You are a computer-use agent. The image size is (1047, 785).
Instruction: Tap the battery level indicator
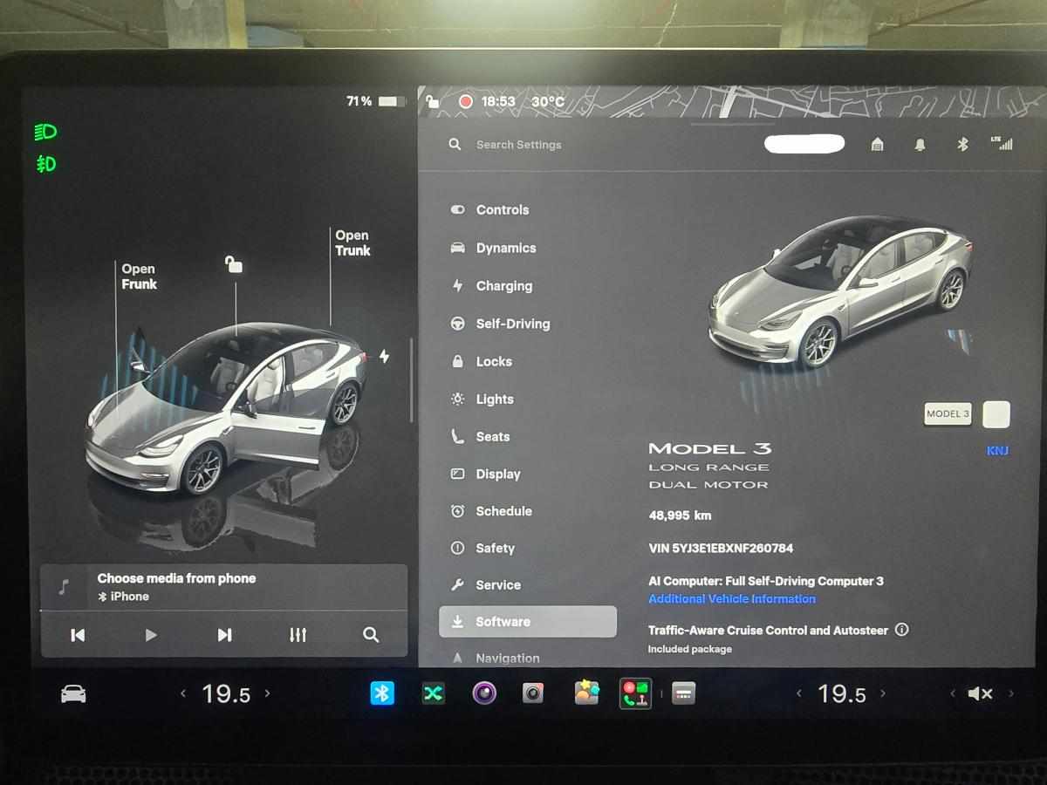coord(377,101)
